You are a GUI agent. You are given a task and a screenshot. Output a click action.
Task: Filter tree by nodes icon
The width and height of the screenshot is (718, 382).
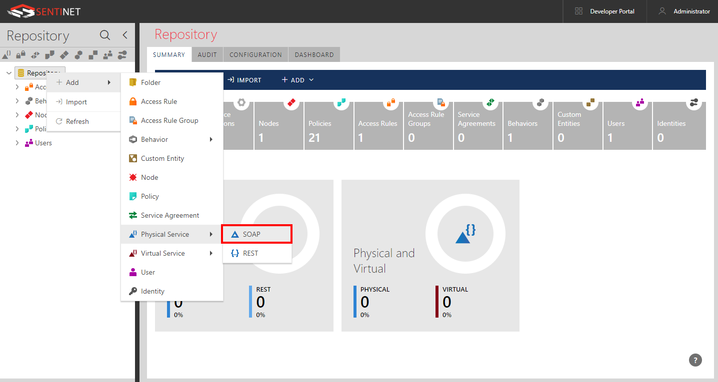(64, 54)
